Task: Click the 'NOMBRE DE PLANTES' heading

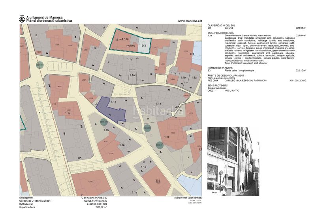Action: tap(220, 68)
